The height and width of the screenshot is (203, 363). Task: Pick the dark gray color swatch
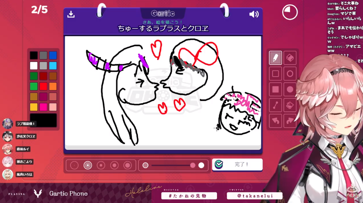[x=43, y=55]
